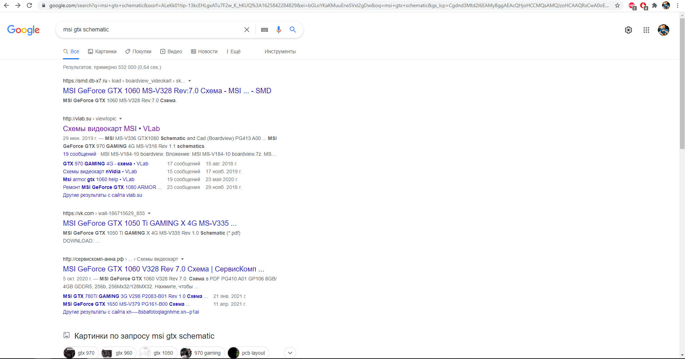685x359 pixels.
Task: Start voice search with the microphone
Action: tap(279, 30)
